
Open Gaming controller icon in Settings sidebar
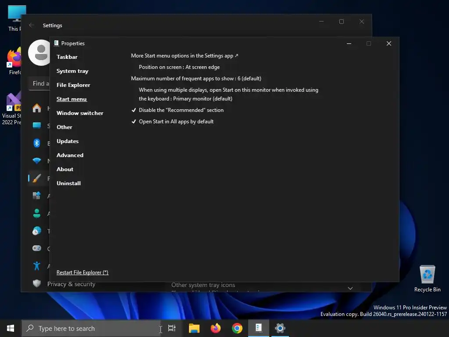[37, 248]
